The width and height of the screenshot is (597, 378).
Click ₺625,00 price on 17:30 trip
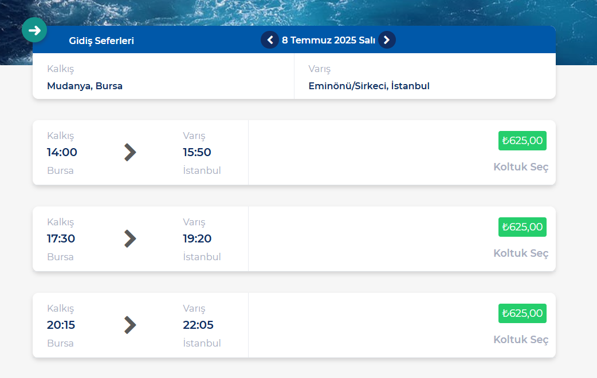[522, 227]
